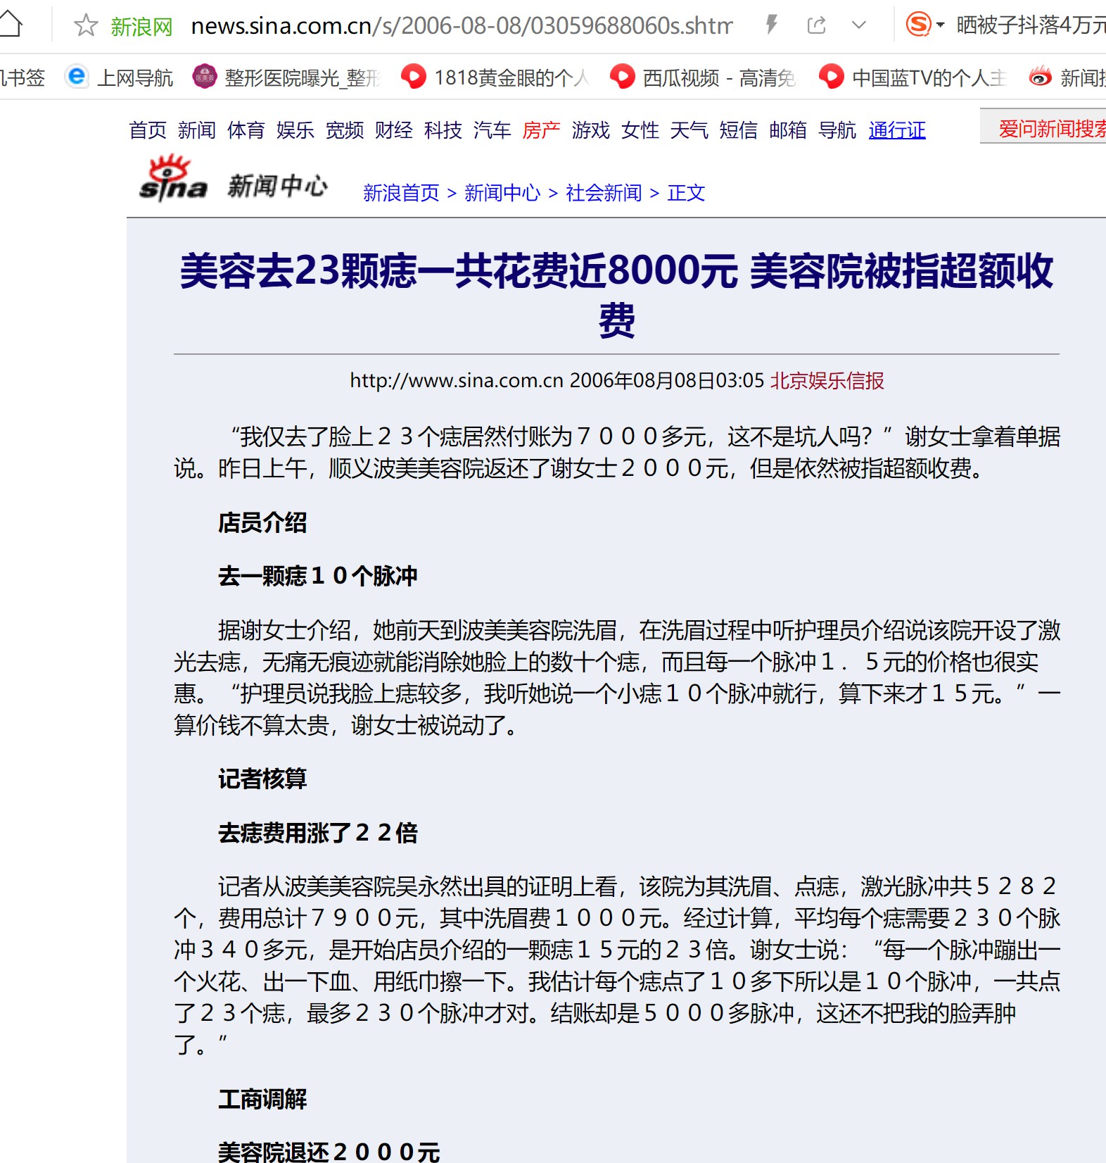Click the 新浪首页 breadcrumb link
The image size is (1106, 1163).
click(401, 193)
